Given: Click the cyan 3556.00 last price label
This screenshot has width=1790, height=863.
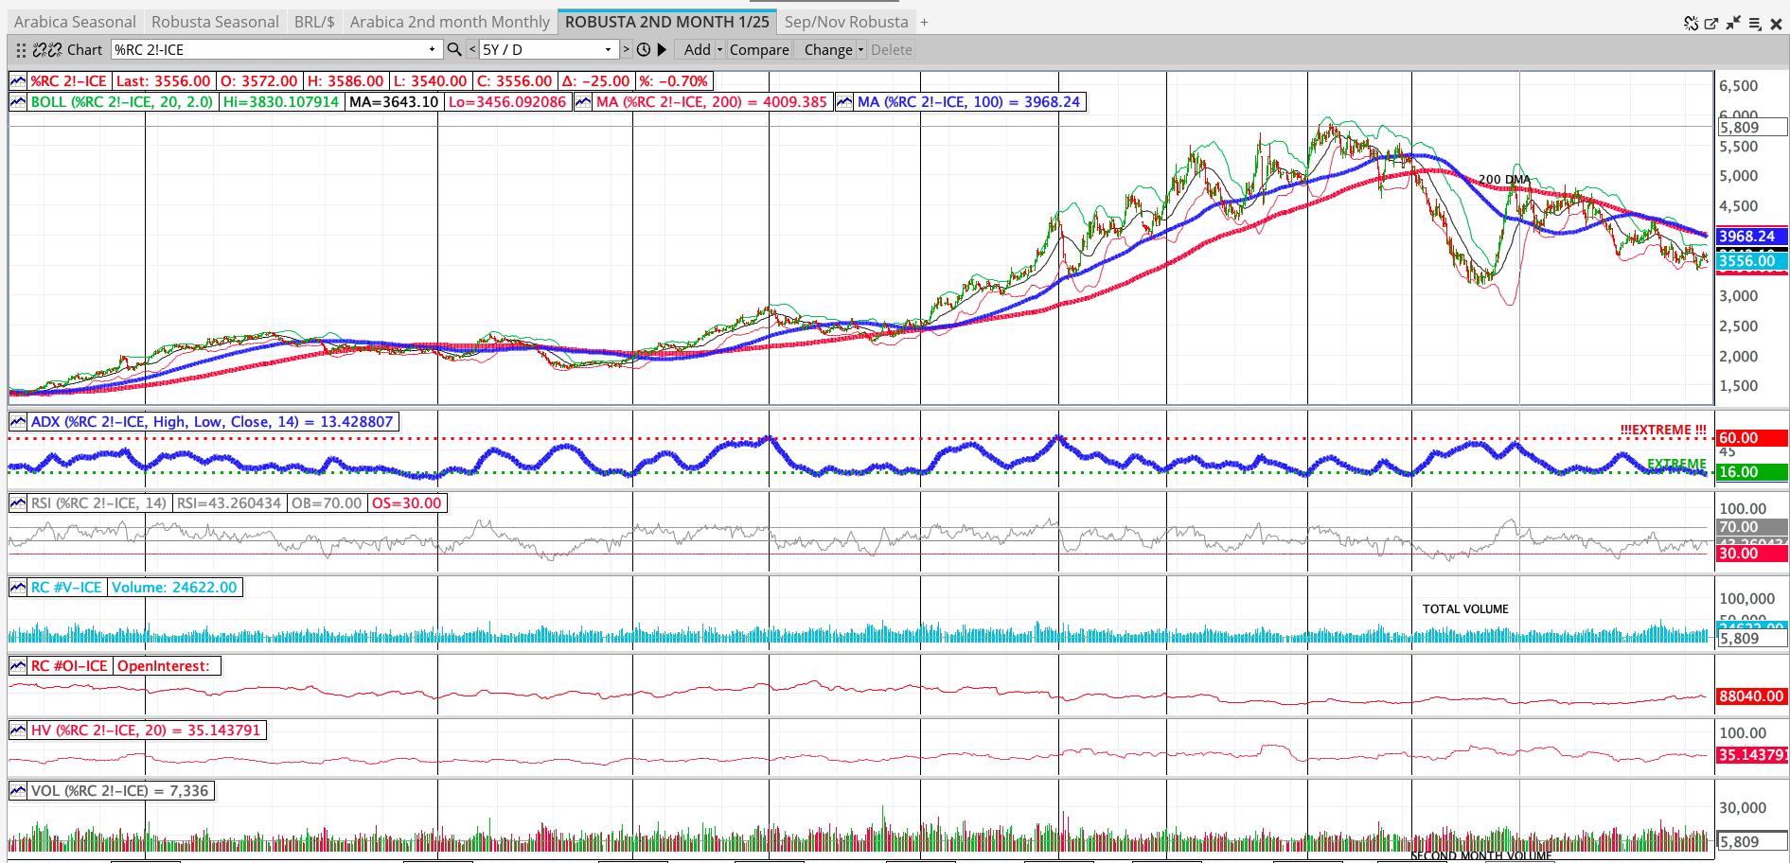Looking at the screenshot, I should coord(1751,261).
